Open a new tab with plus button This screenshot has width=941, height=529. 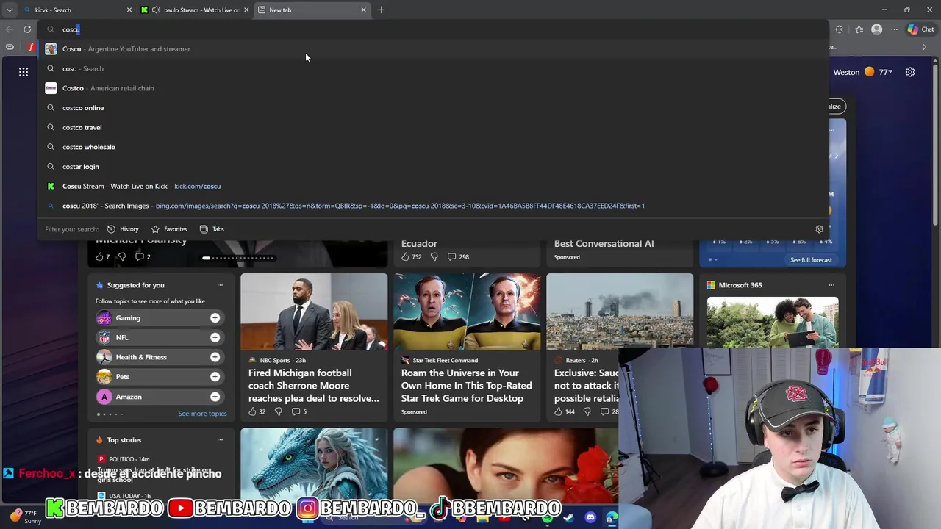(x=381, y=10)
